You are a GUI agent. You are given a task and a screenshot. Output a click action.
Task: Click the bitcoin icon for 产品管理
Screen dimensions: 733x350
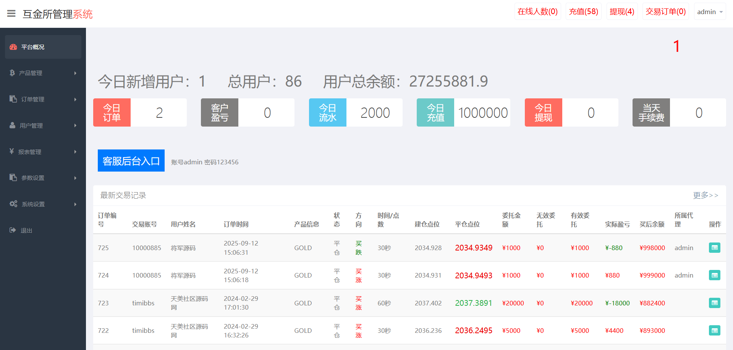pyautogui.click(x=12, y=73)
